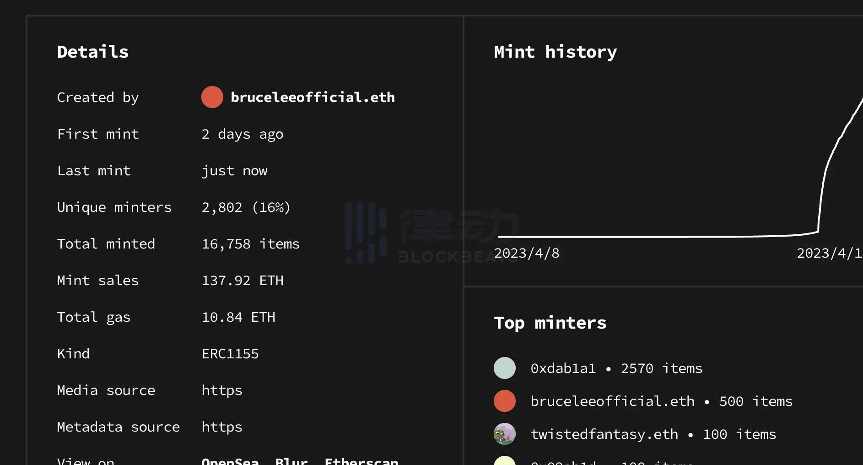The height and width of the screenshot is (465, 863).
Task: Click the Top minters heading
Action: point(550,323)
